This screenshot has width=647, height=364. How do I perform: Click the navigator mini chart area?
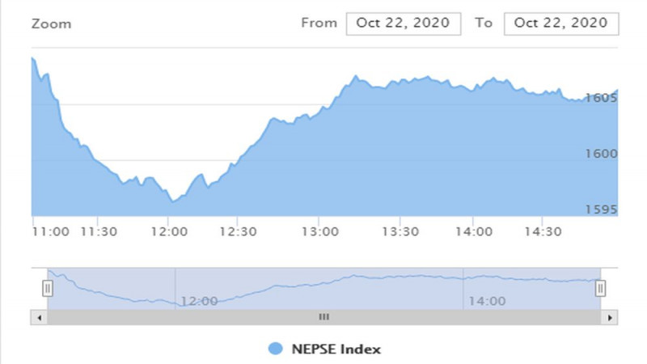coord(324,289)
